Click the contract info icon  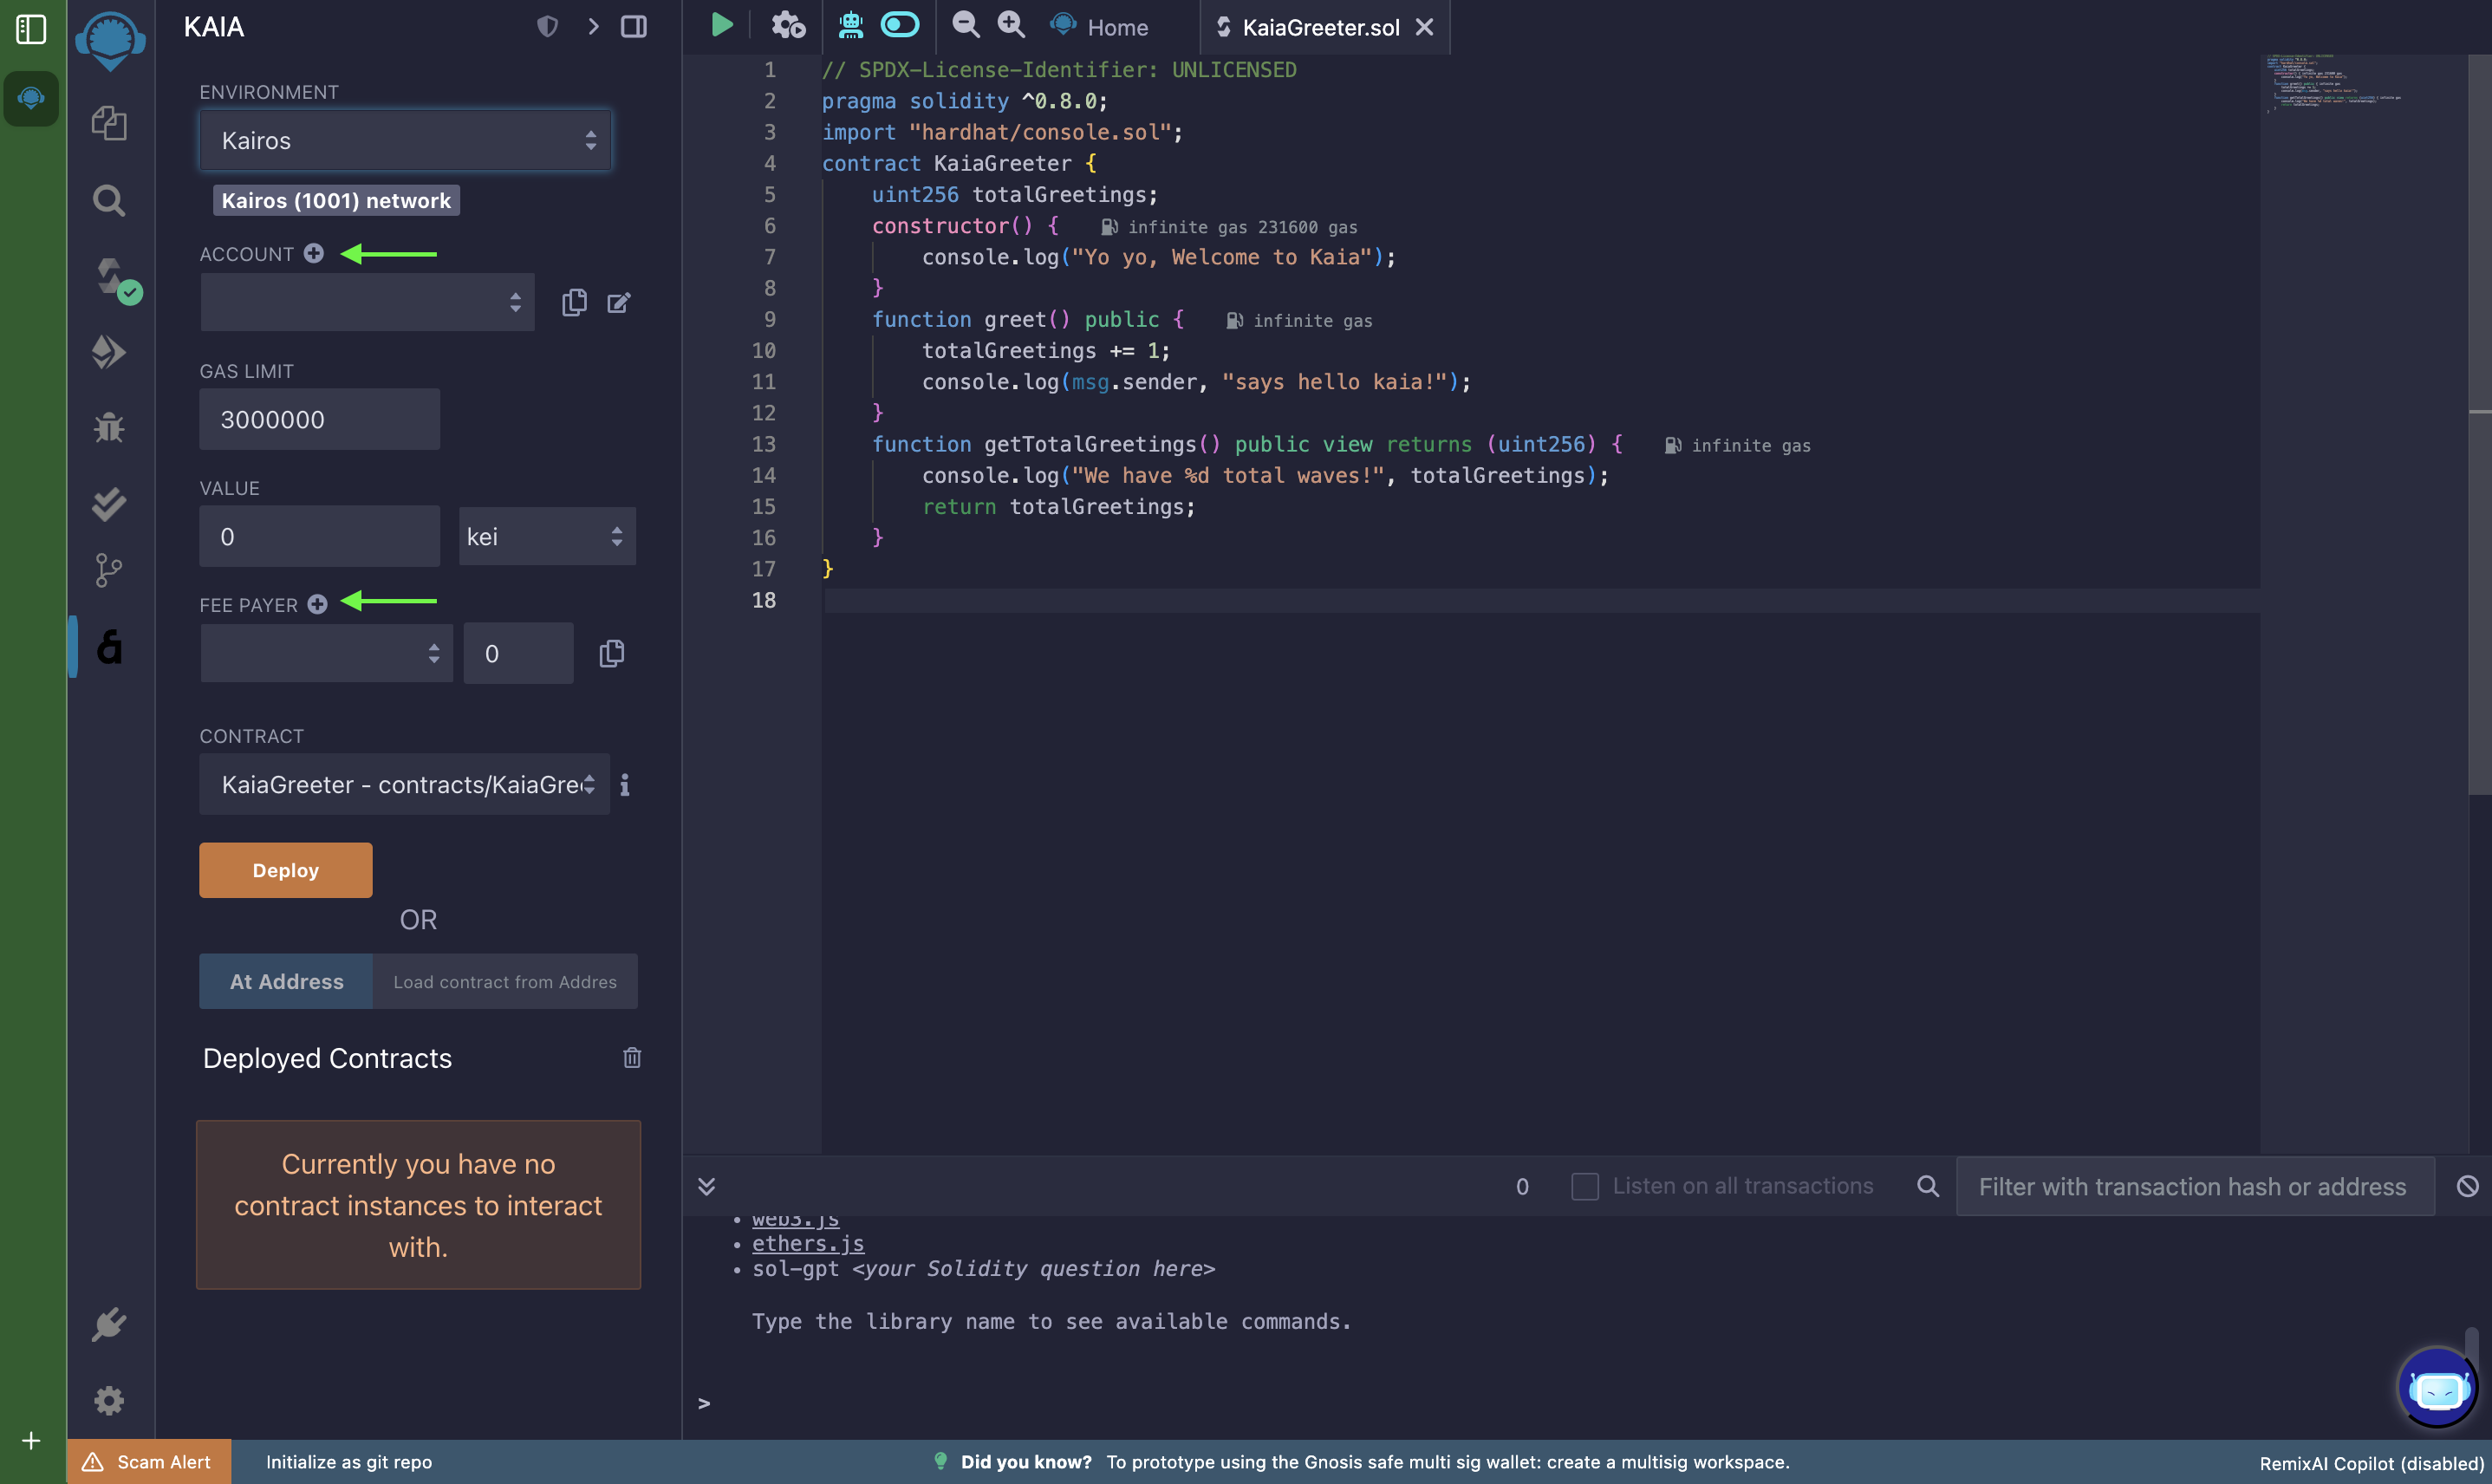click(625, 785)
